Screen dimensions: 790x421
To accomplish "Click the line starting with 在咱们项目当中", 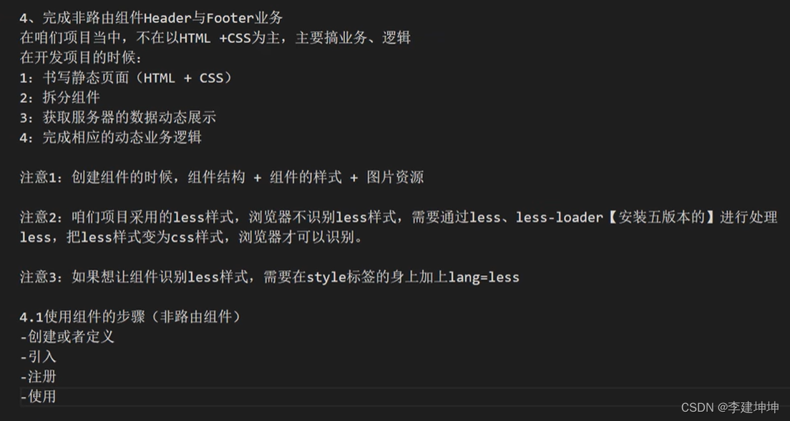I will (x=215, y=38).
